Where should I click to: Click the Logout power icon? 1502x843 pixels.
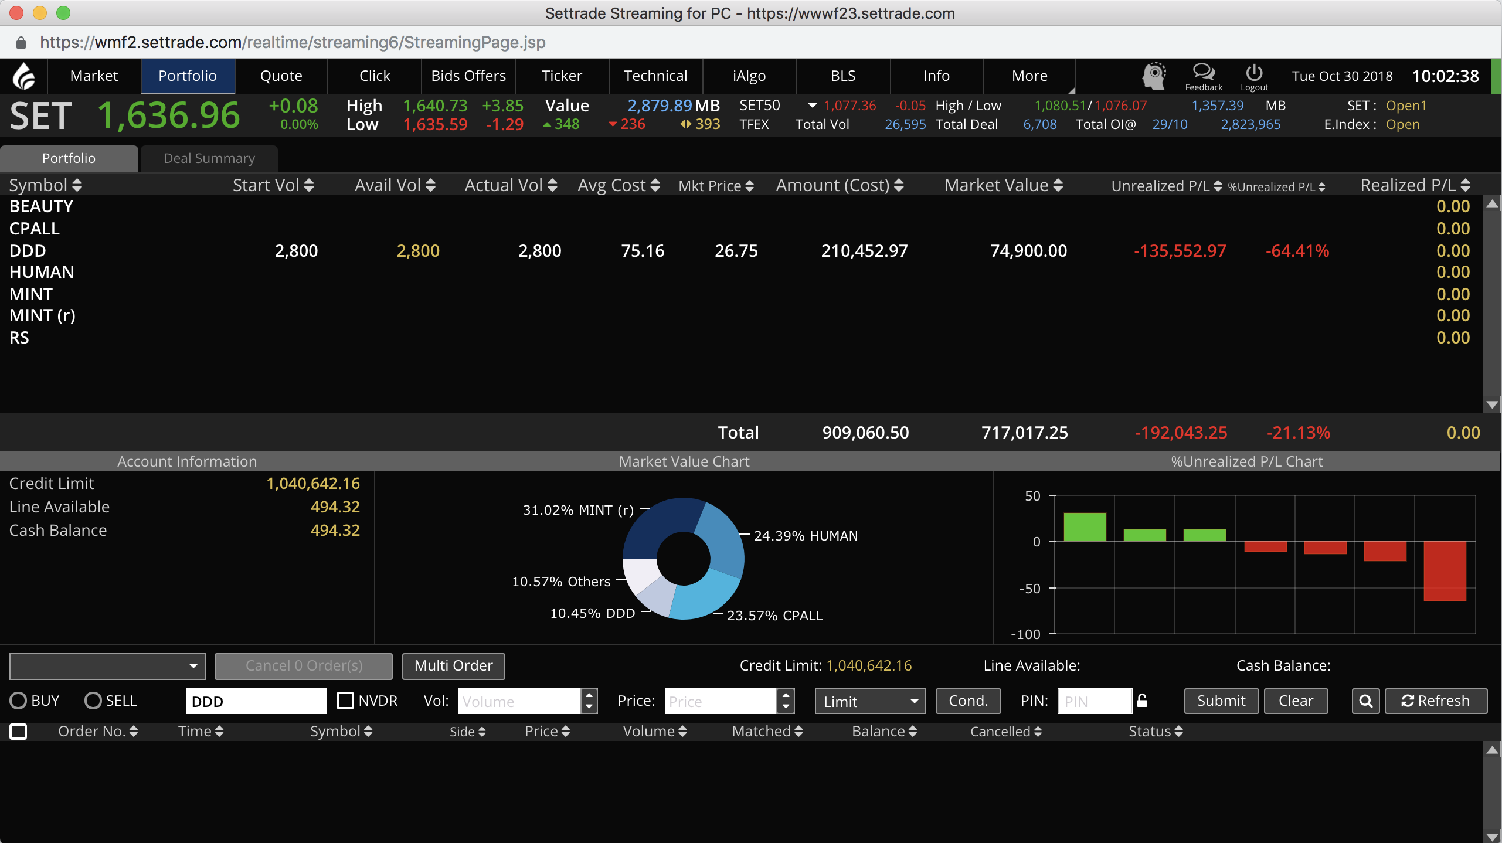tap(1254, 77)
